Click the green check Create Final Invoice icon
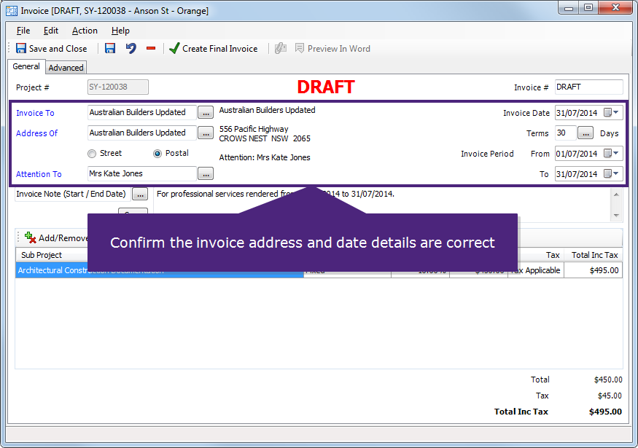The height and width of the screenshot is (448, 638). pyautogui.click(x=174, y=49)
